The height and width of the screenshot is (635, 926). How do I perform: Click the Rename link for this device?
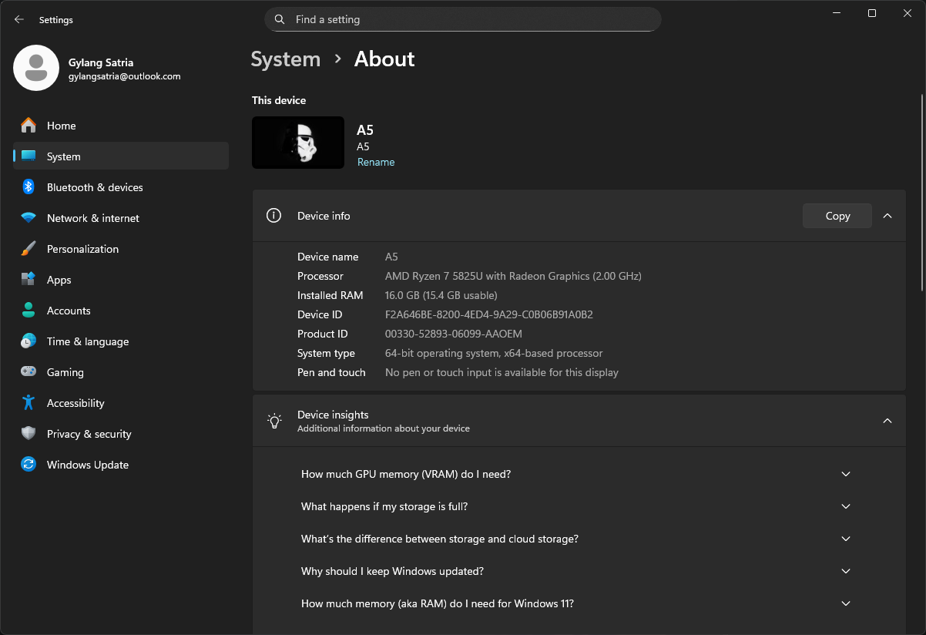click(376, 162)
